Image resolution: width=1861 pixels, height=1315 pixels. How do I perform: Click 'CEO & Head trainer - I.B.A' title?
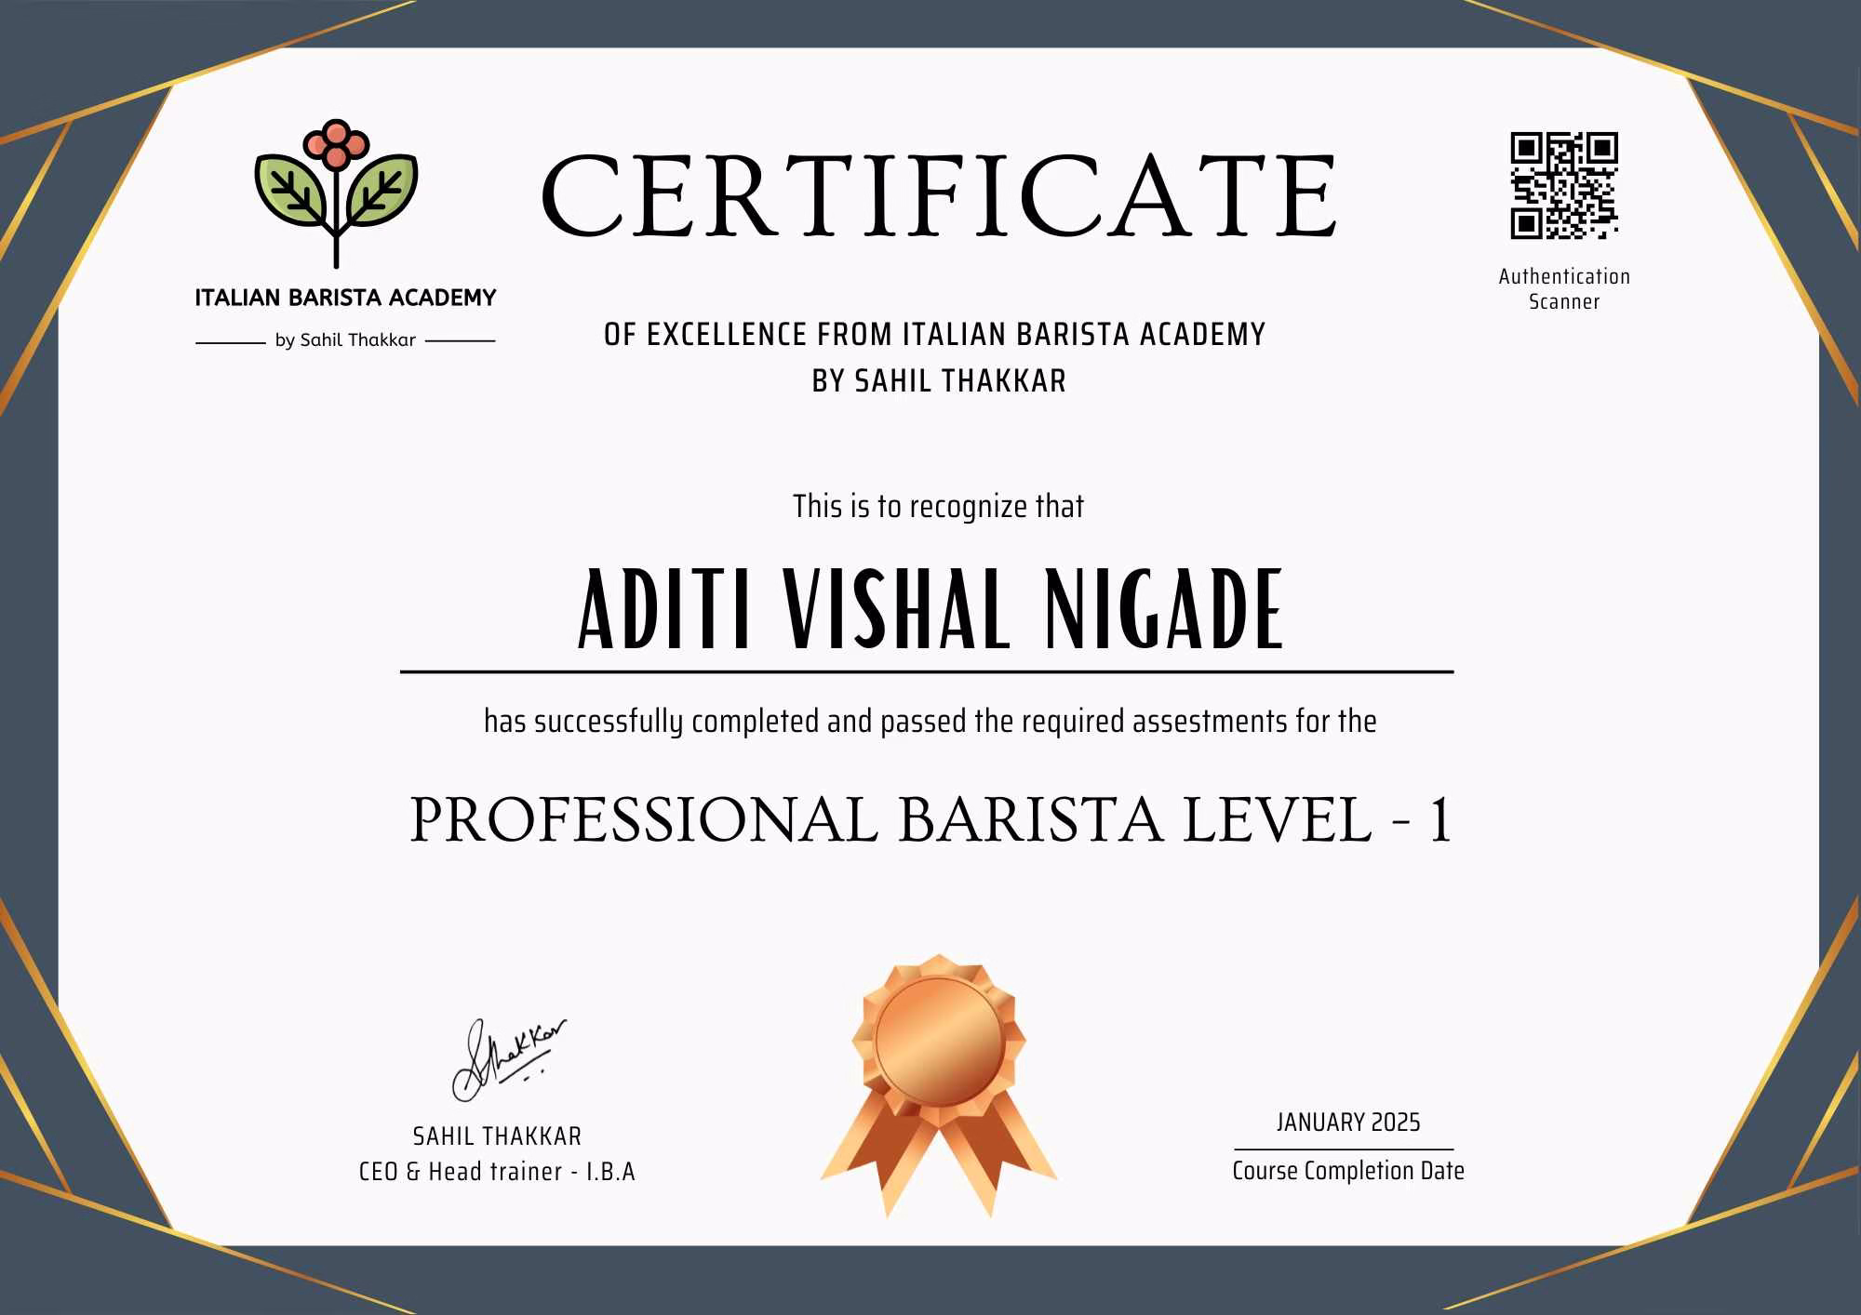point(497,1172)
